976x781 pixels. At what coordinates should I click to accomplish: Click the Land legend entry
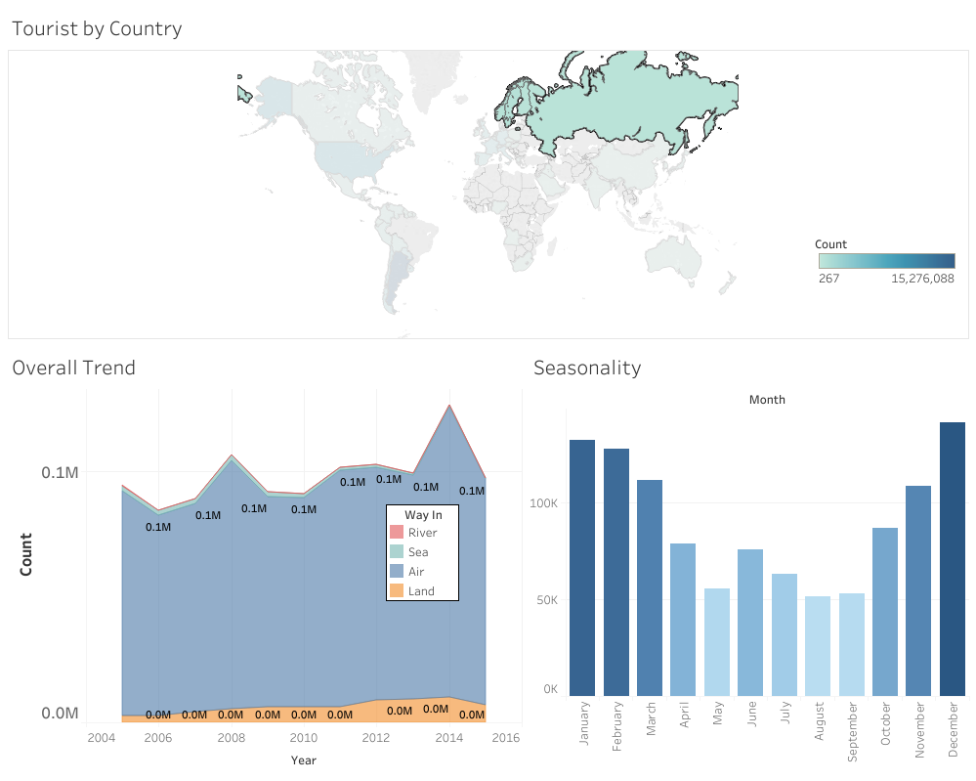coord(421,591)
